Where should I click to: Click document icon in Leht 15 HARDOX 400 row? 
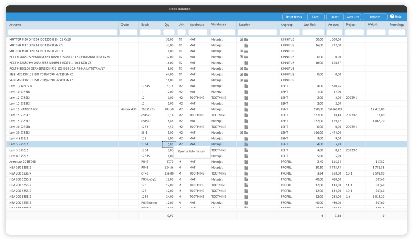coord(246,110)
